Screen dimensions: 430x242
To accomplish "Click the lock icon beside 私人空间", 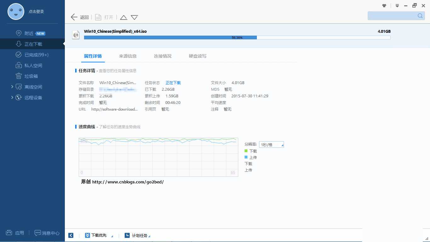I will [19, 65].
